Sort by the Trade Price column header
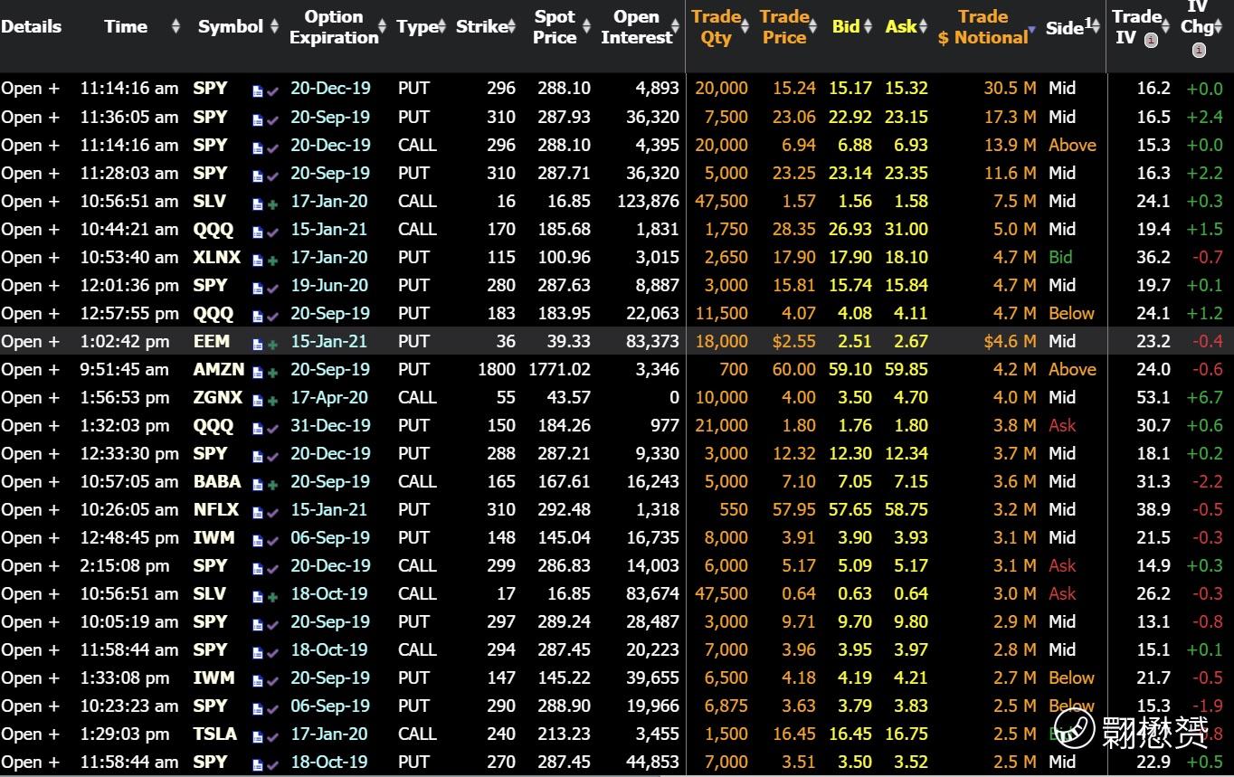The width and height of the screenshot is (1234, 777). [x=783, y=27]
